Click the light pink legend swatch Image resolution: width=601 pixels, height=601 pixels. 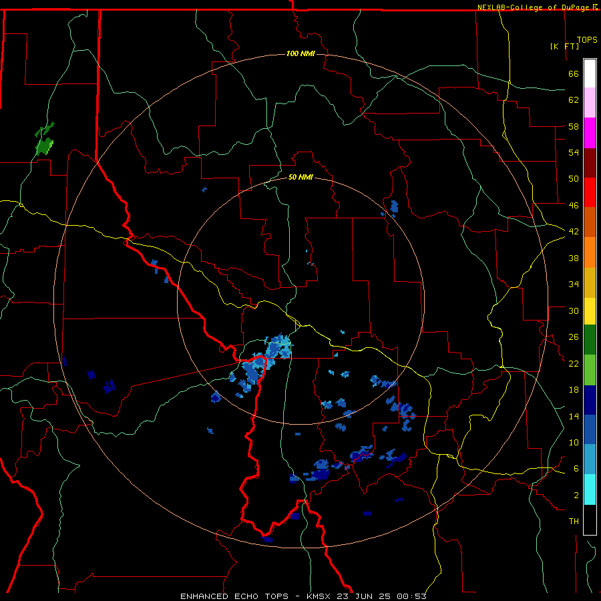click(x=590, y=102)
